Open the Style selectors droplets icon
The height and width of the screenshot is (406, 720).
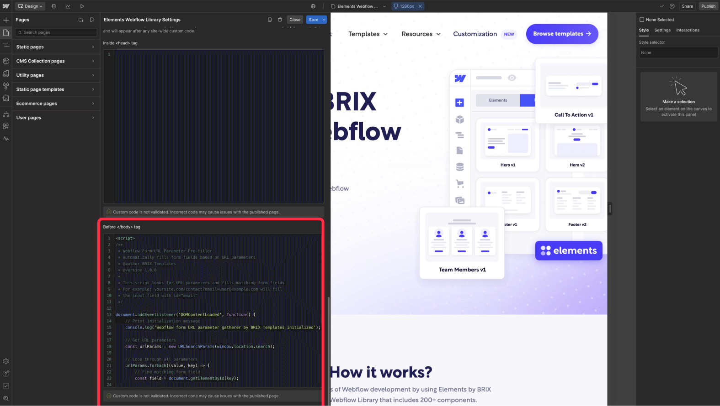tap(6, 86)
